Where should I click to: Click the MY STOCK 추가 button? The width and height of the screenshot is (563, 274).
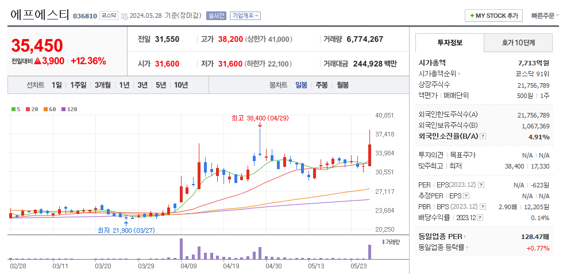(x=493, y=15)
